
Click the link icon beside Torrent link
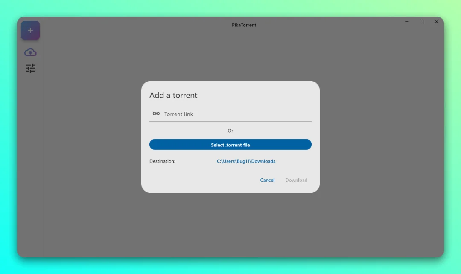156,114
